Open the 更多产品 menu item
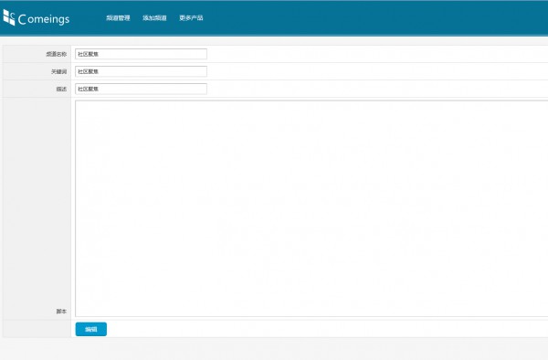Screen dimensions: 548x360 pos(191,18)
